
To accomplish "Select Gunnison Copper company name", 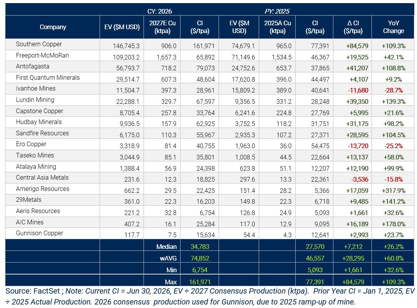I will pos(40,233).
